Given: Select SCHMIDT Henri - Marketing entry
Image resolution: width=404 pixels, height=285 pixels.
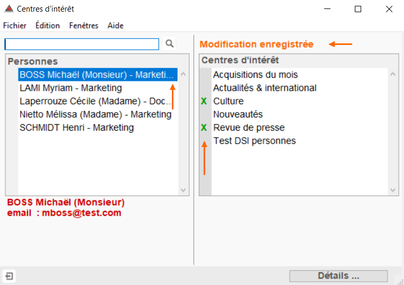Looking at the screenshot, I should [98, 127].
